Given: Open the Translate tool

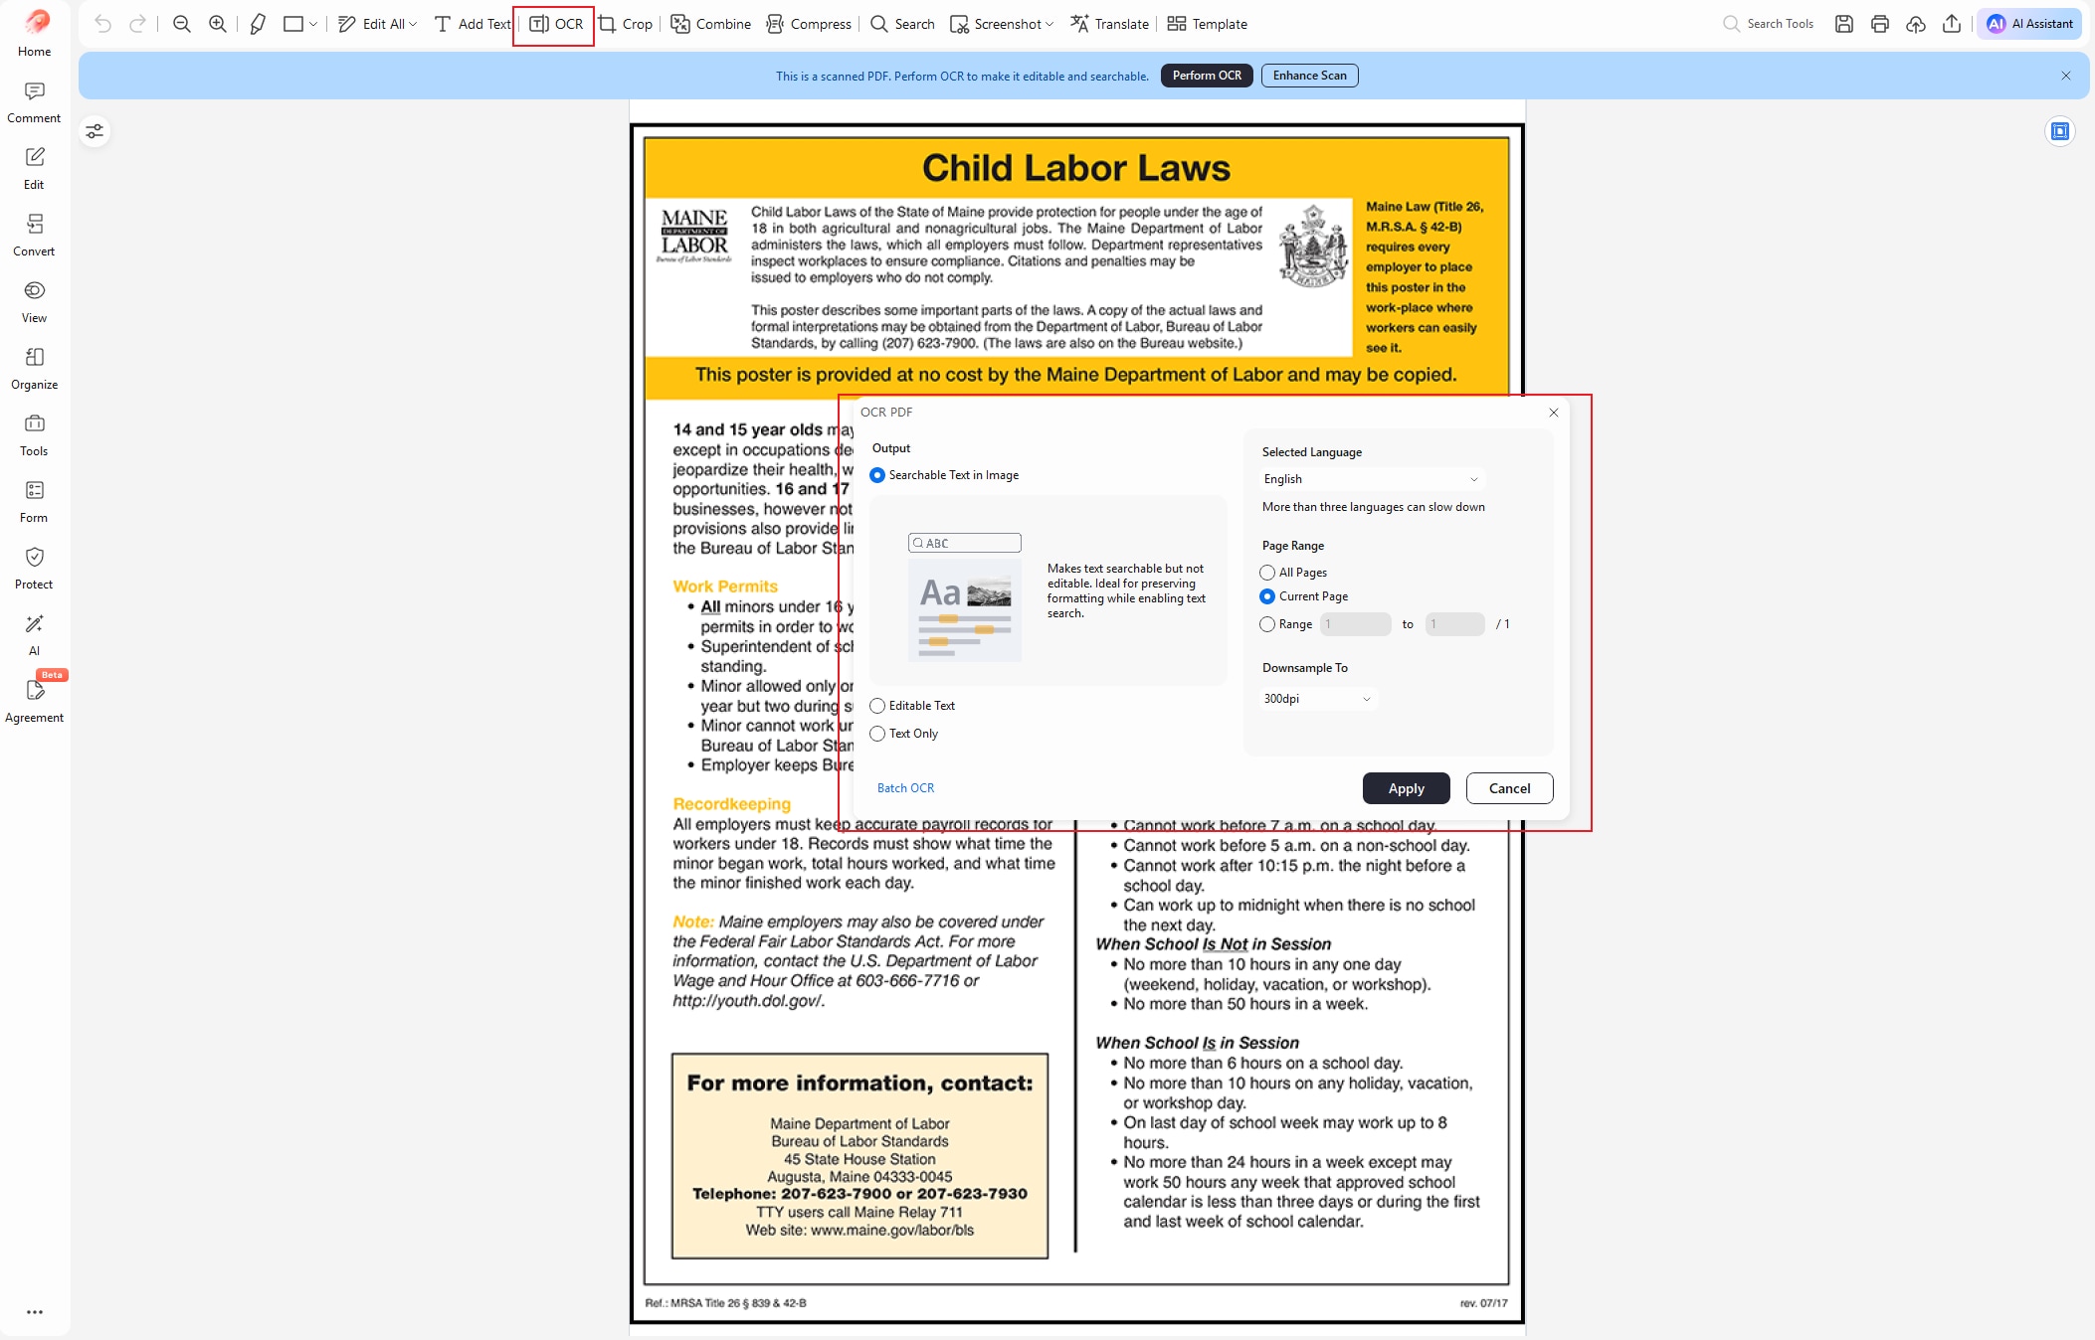Looking at the screenshot, I should click(x=1109, y=24).
